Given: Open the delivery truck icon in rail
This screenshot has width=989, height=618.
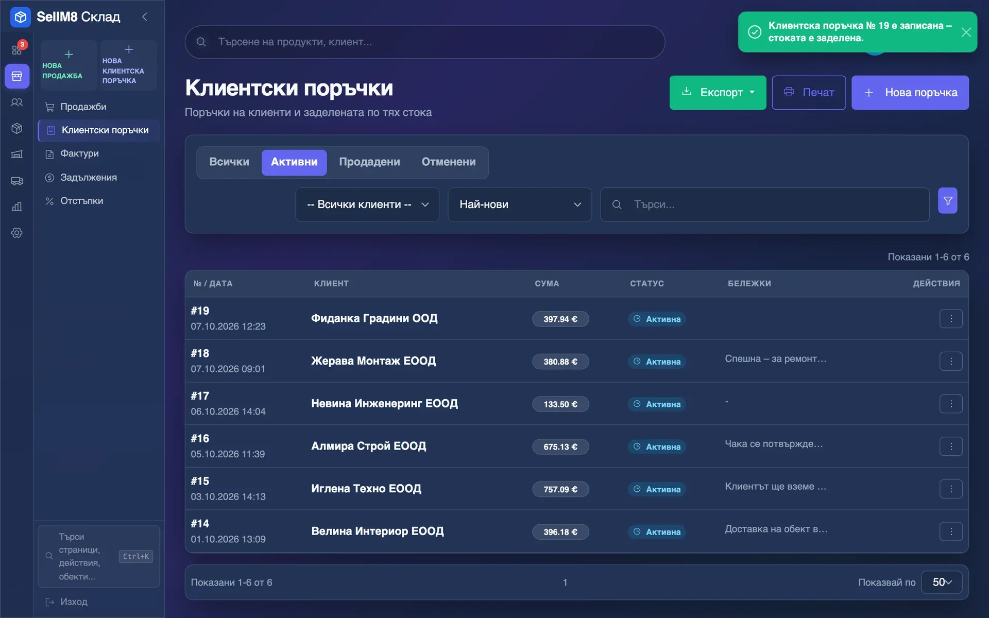Looking at the screenshot, I should coord(17,181).
